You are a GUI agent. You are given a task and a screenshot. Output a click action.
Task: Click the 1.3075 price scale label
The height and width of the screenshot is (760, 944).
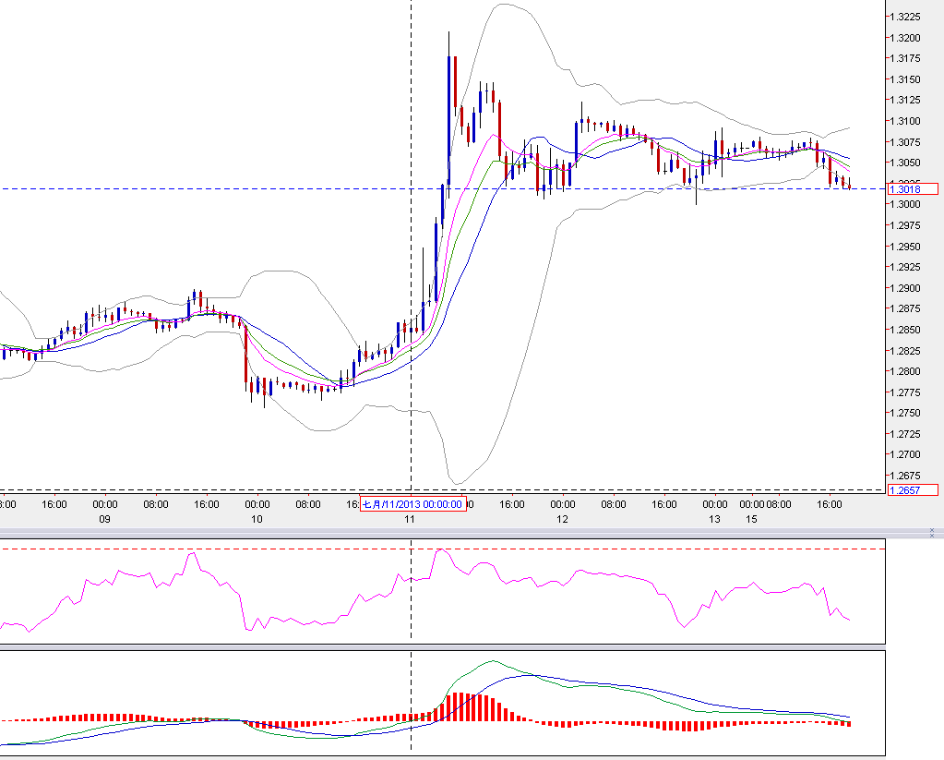tap(905, 142)
